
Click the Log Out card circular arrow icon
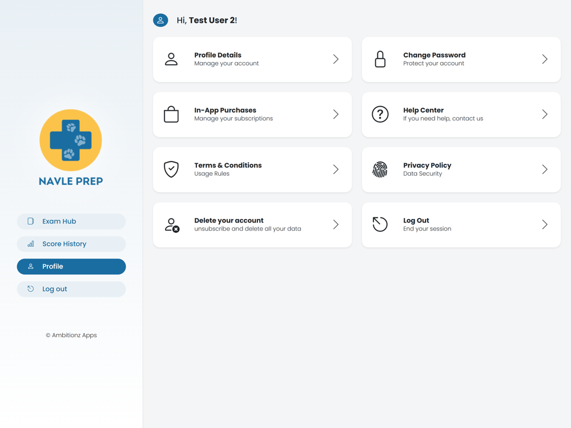click(380, 224)
